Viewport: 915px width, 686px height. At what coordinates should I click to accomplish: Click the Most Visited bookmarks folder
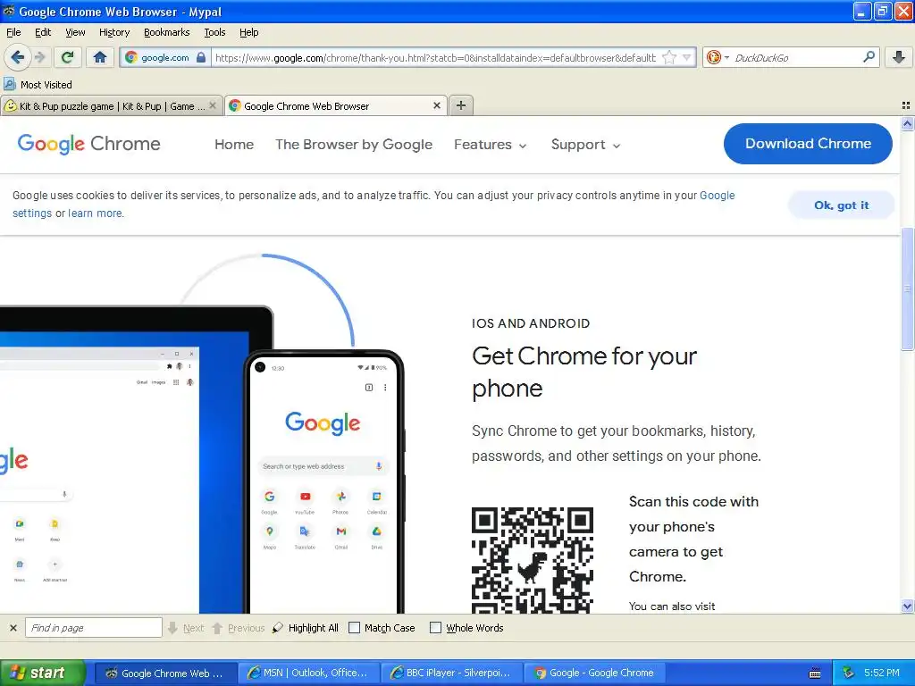[x=38, y=85]
